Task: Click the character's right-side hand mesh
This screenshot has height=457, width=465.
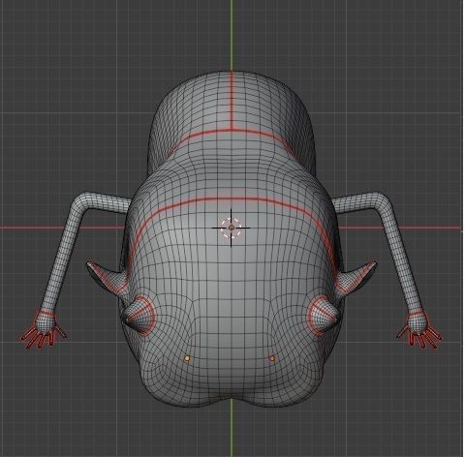Action: [419, 329]
